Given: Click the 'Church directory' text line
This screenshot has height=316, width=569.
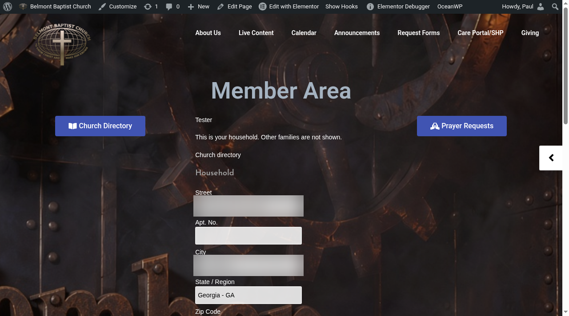Looking at the screenshot, I should pos(218,155).
